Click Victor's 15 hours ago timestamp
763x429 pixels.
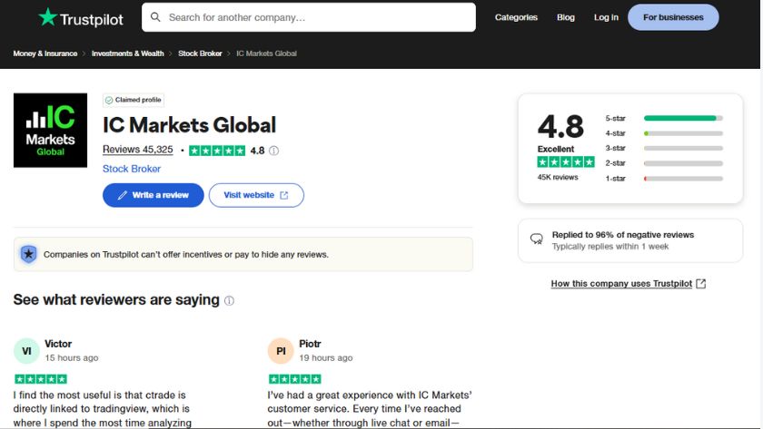click(72, 358)
